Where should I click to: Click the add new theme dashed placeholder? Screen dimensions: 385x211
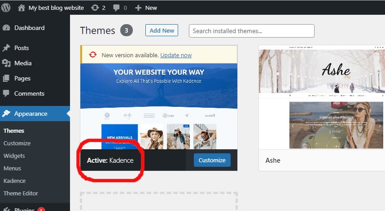pyautogui.click(x=158, y=201)
